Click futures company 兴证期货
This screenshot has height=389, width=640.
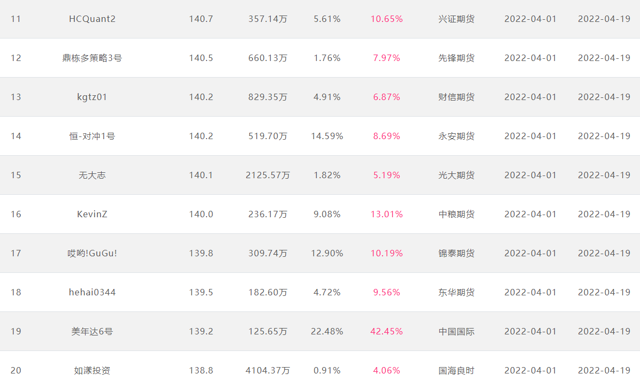[x=456, y=19]
